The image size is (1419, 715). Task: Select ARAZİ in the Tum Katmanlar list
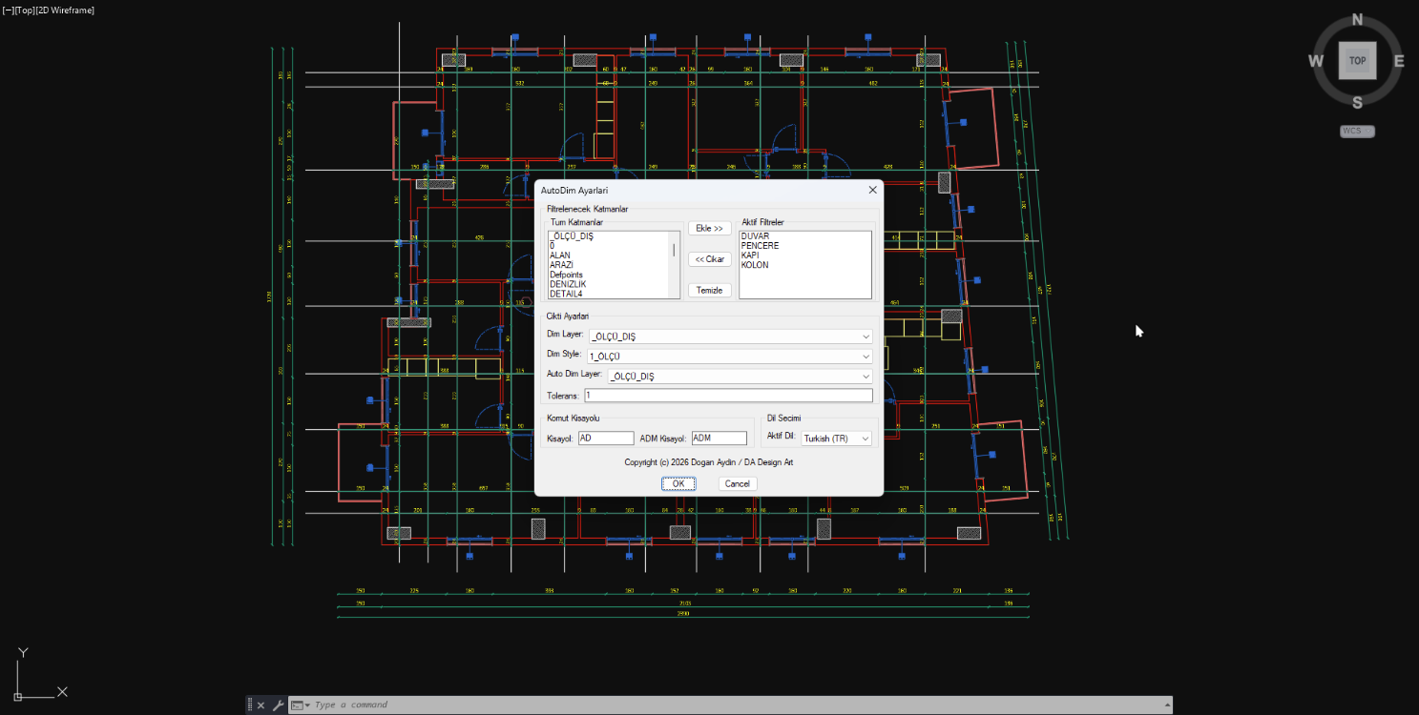[x=561, y=265]
